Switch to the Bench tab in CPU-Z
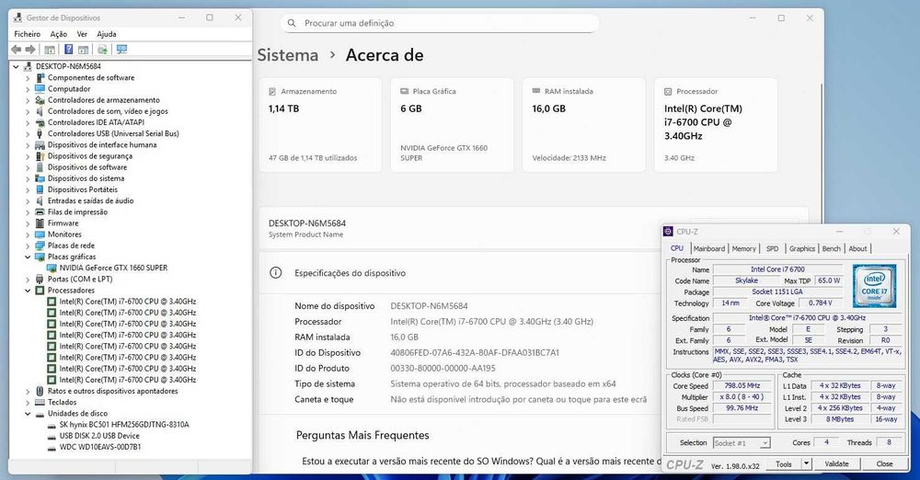Screen dimensions: 920x480 (x=832, y=248)
